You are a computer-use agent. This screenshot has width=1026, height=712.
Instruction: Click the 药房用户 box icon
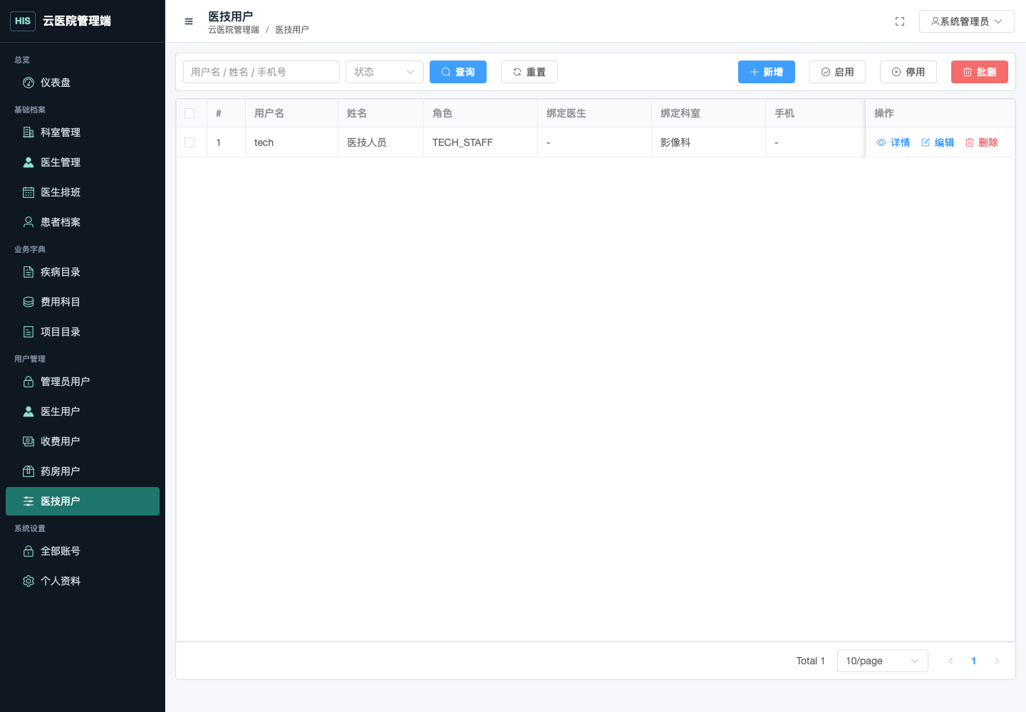click(x=28, y=471)
